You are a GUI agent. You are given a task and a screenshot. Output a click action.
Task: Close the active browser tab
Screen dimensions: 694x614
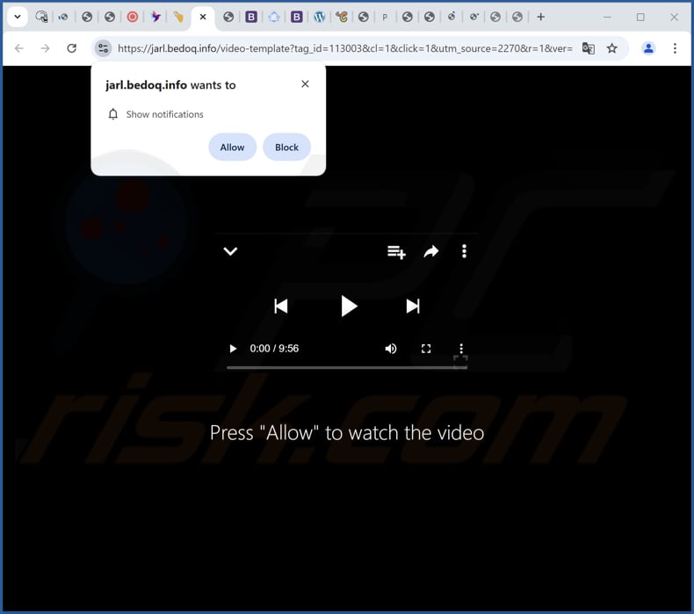[203, 17]
